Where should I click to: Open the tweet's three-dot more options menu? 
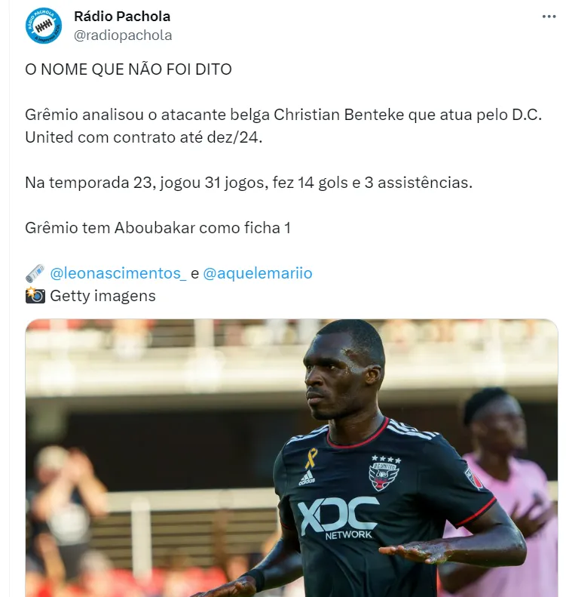pyautogui.click(x=549, y=17)
